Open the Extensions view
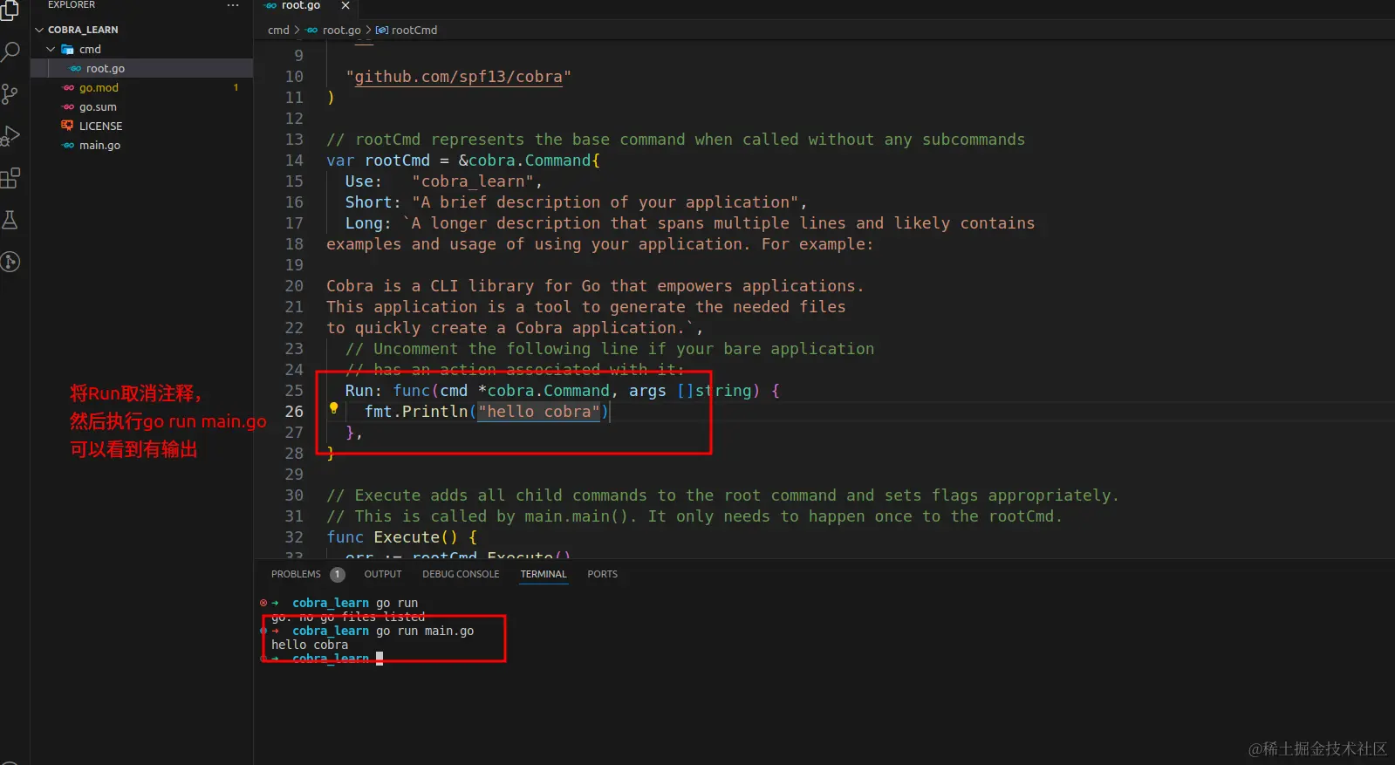This screenshot has height=765, width=1395. tap(10, 178)
